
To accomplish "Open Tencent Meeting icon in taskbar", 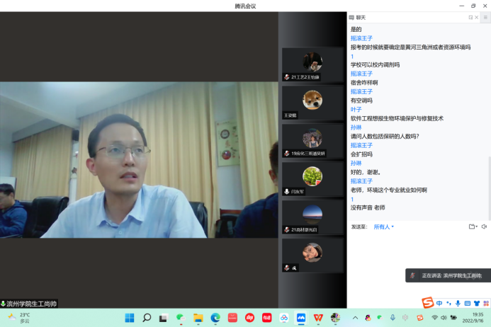I will [x=301, y=318].
